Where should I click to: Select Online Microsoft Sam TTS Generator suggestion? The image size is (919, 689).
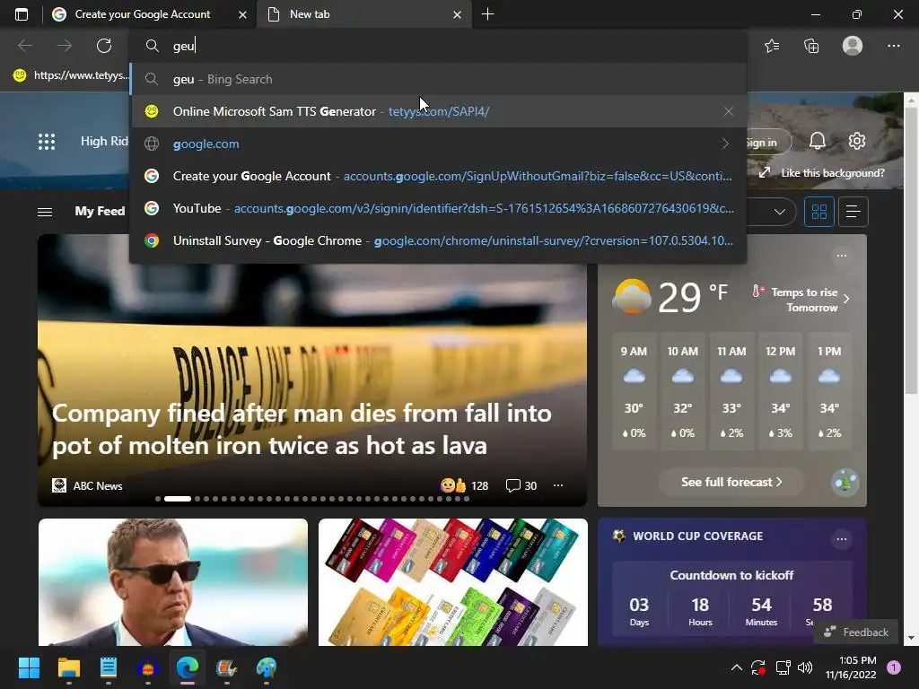pos(438,111)
